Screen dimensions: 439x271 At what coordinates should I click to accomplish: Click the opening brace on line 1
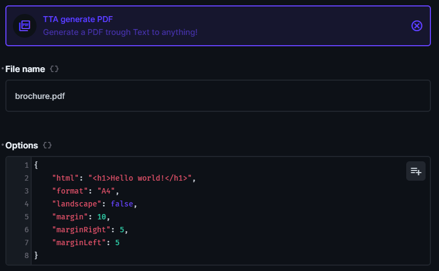(x=36, y=165)
